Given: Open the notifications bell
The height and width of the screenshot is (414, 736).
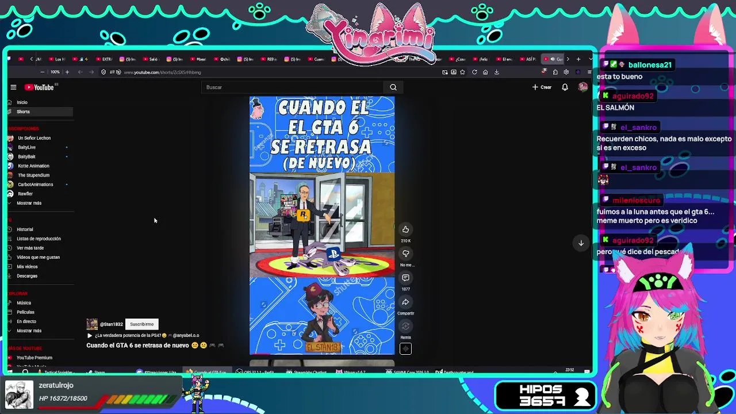Looking at the screenshot, I should tap(565, 87).
